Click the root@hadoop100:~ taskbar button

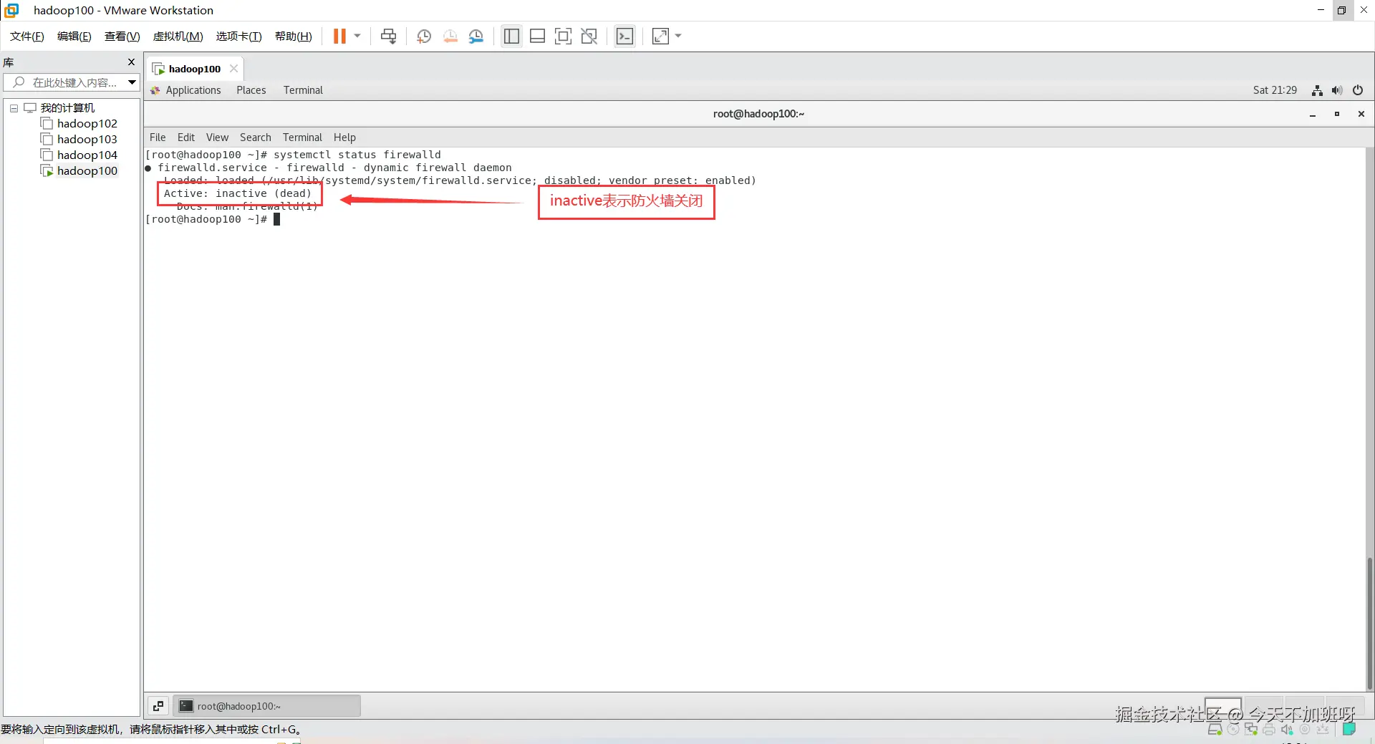[266, 706]
